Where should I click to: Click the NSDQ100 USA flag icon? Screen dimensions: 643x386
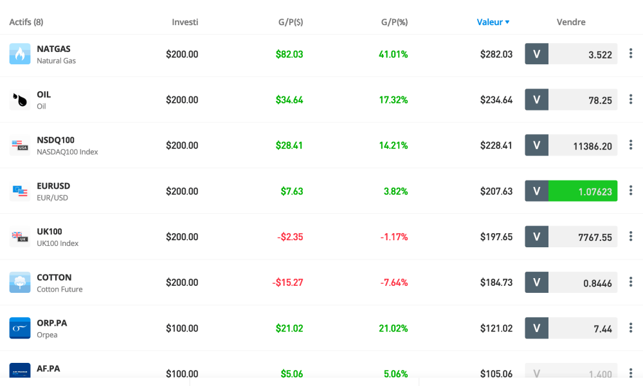[20, 145]
